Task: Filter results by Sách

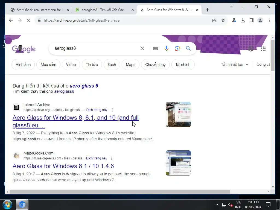Action: coord(112,65)
